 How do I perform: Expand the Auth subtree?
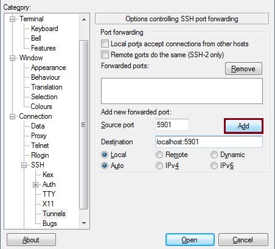35,184
